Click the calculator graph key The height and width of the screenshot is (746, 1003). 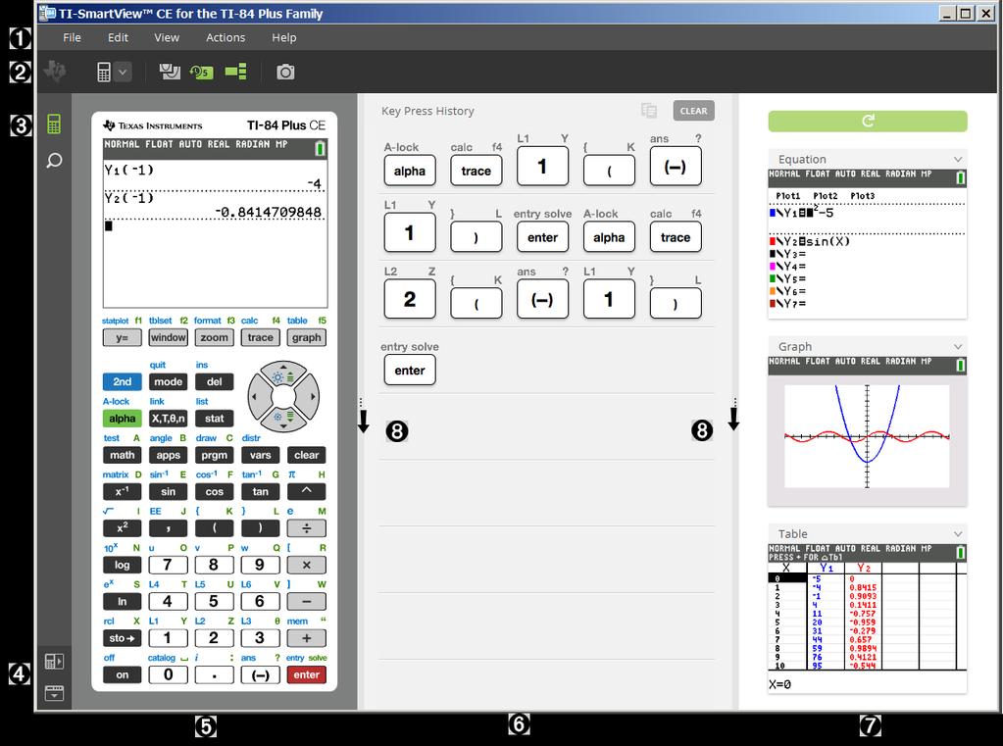307,337
